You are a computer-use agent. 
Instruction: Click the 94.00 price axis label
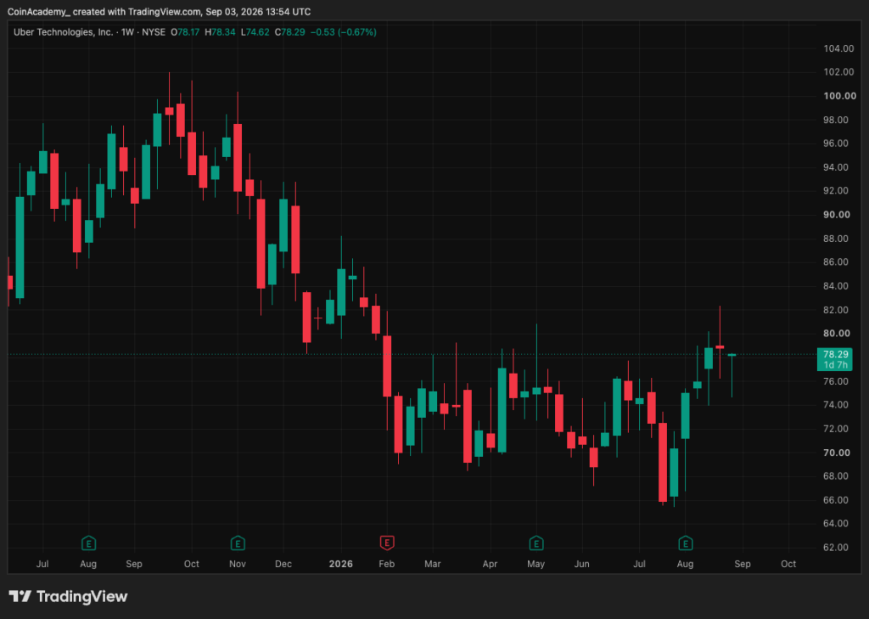[835, 167]
